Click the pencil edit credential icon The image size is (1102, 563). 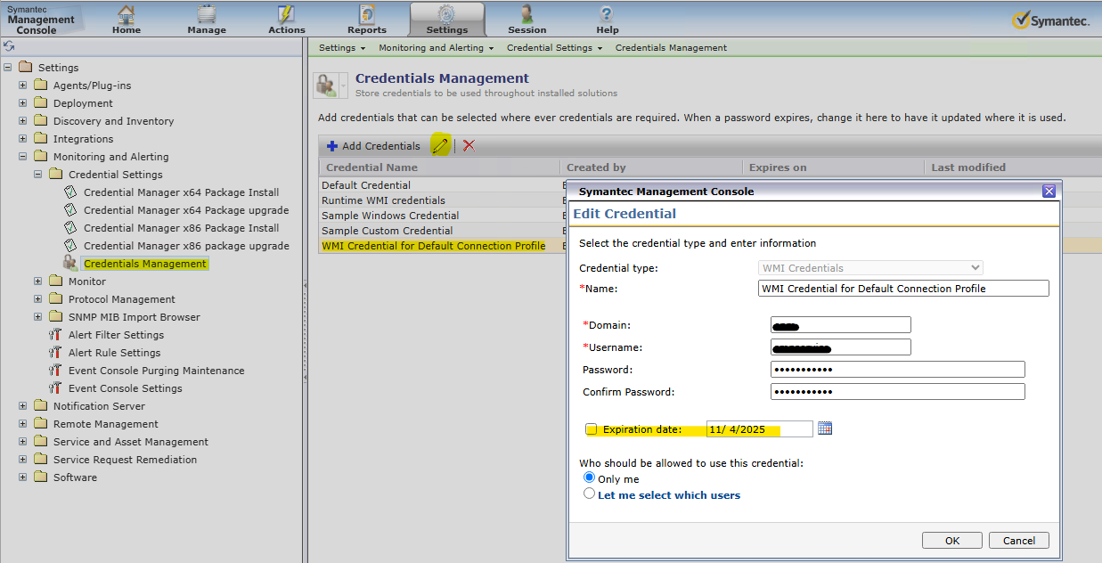(x=439, y=145)
